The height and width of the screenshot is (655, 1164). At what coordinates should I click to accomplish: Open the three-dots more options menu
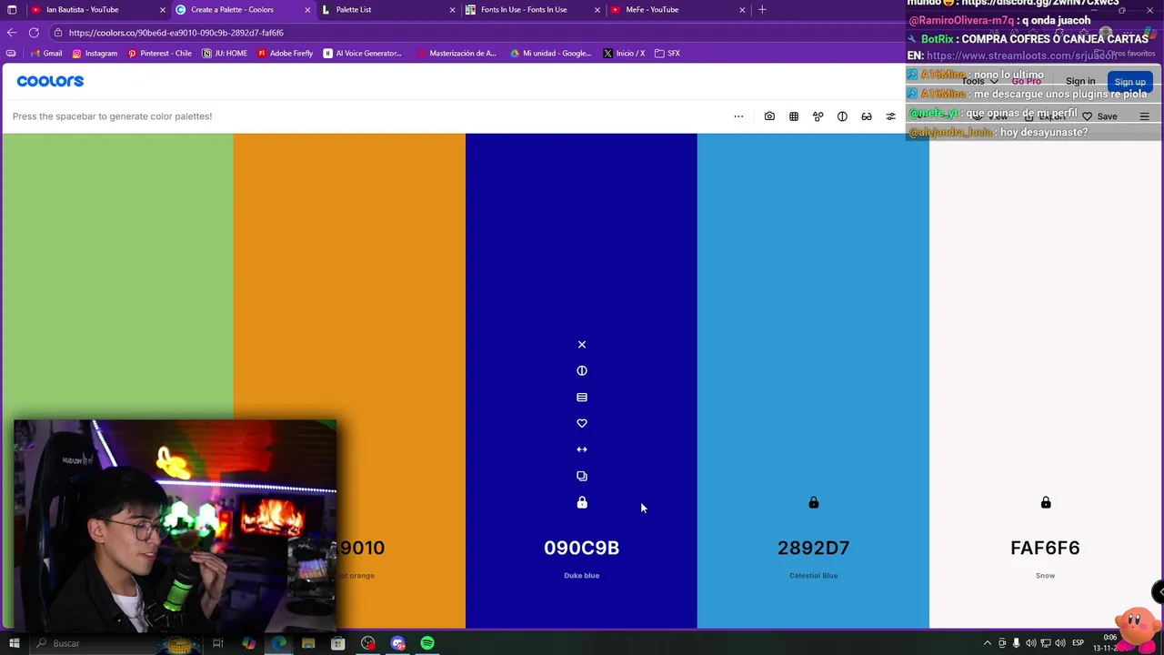(738, 116)
